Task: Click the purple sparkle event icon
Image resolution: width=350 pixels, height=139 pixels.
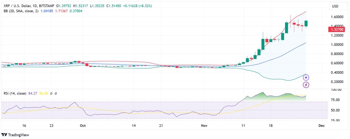Action: tap(306, 78)
